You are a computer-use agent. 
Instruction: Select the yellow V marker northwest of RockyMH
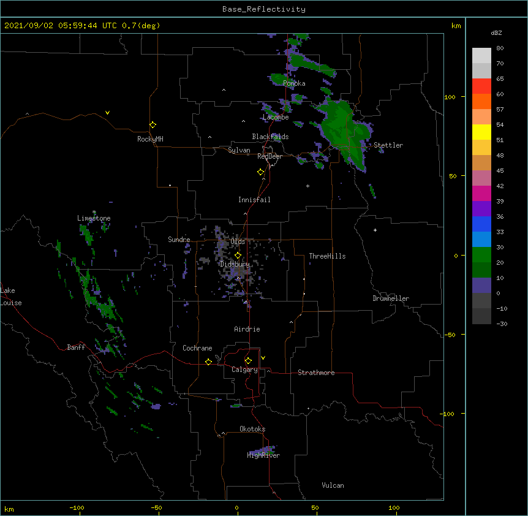107,113
